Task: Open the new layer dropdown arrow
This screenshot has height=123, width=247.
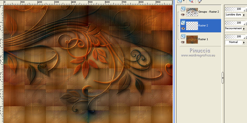Action: pyautogui.click(x=184, y=1)
